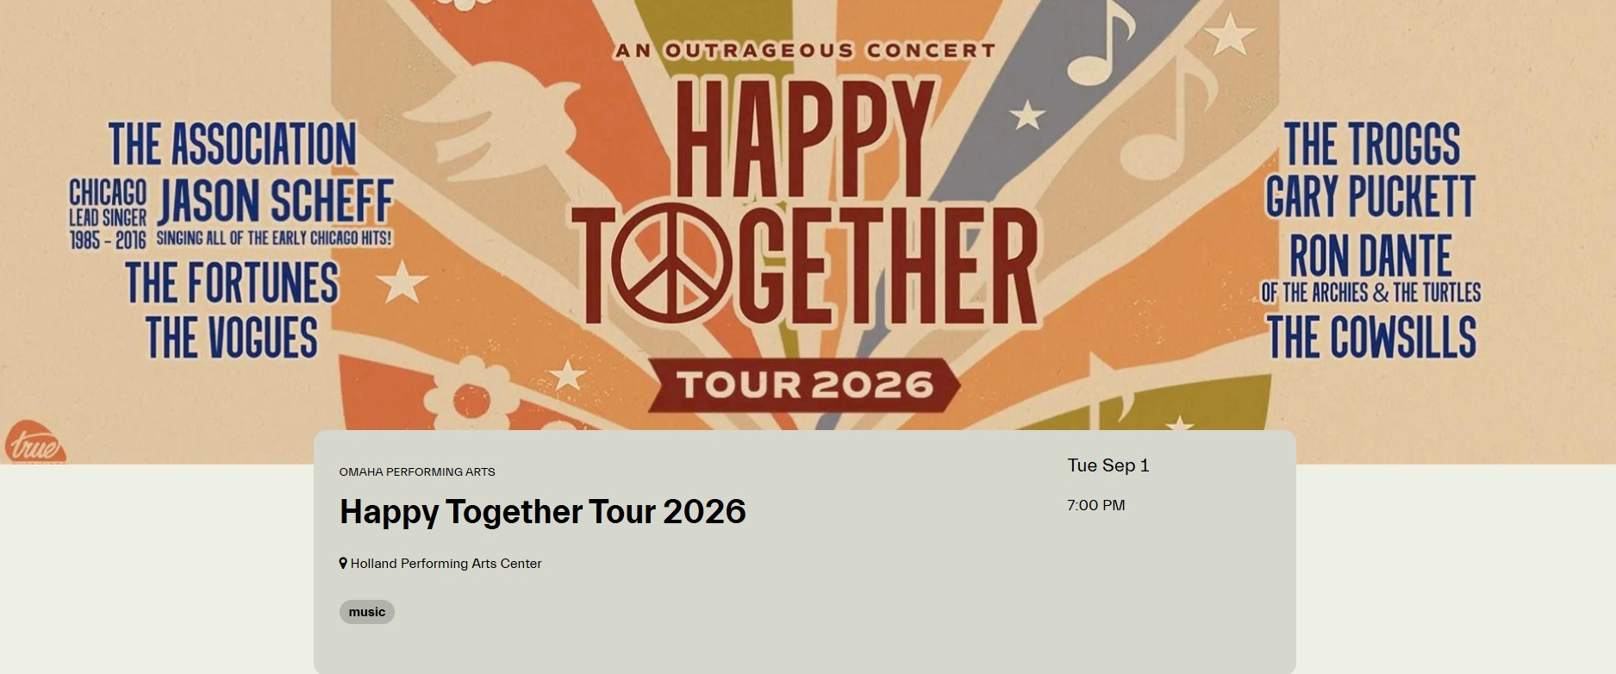The width and height of the screenshot is (1616, 674).
Task: Click the map pin location icon
Action: [x=343, y=564]
